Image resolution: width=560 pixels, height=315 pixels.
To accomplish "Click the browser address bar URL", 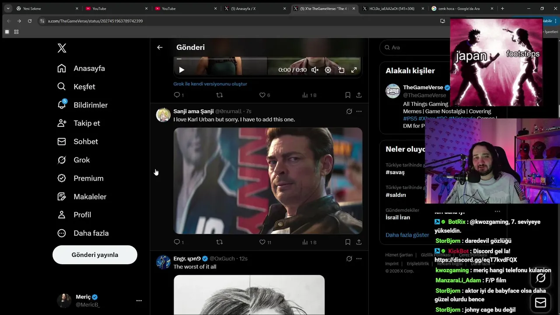I will [x=95, y=21].
